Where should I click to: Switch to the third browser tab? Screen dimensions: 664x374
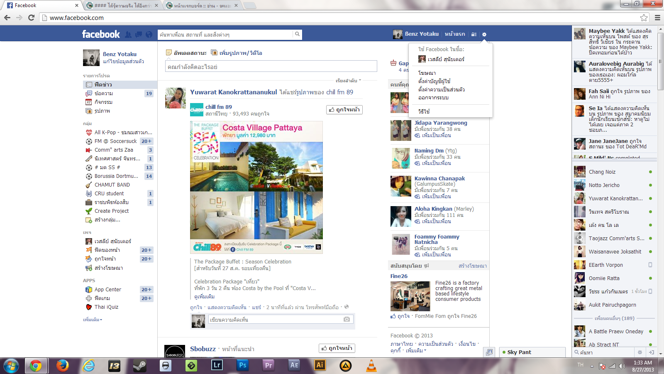coord(202,5)
